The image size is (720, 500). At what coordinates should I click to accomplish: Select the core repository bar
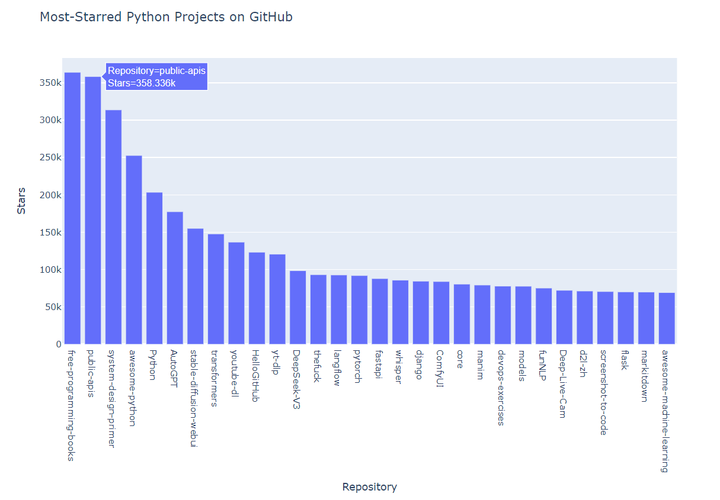point(462,314)
